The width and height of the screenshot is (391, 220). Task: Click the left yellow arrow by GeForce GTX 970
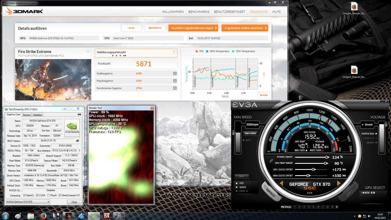[282, 184]
